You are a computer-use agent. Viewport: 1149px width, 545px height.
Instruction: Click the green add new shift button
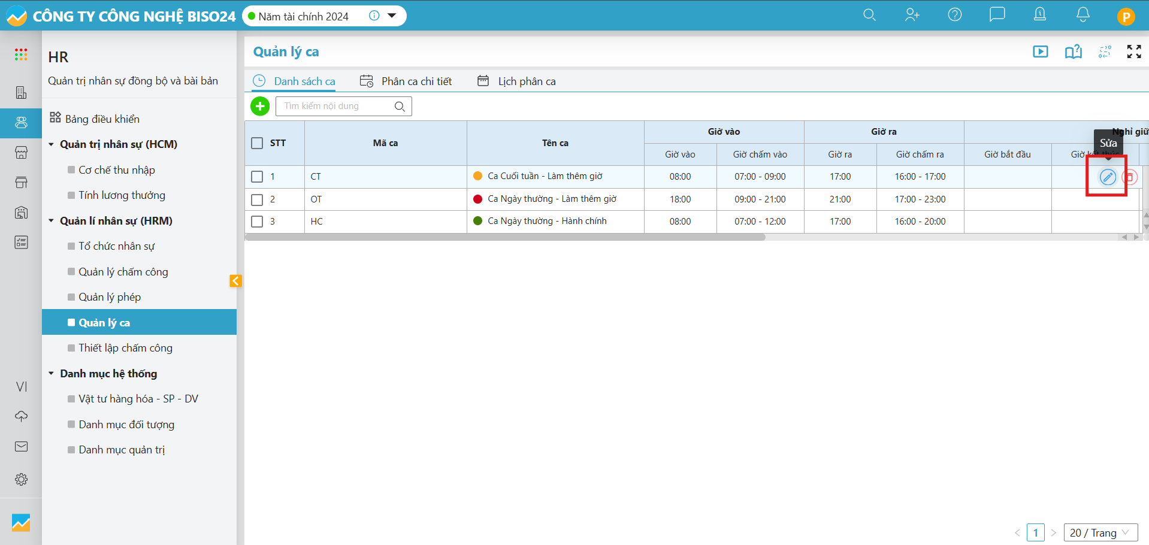[x=260, y=107]
